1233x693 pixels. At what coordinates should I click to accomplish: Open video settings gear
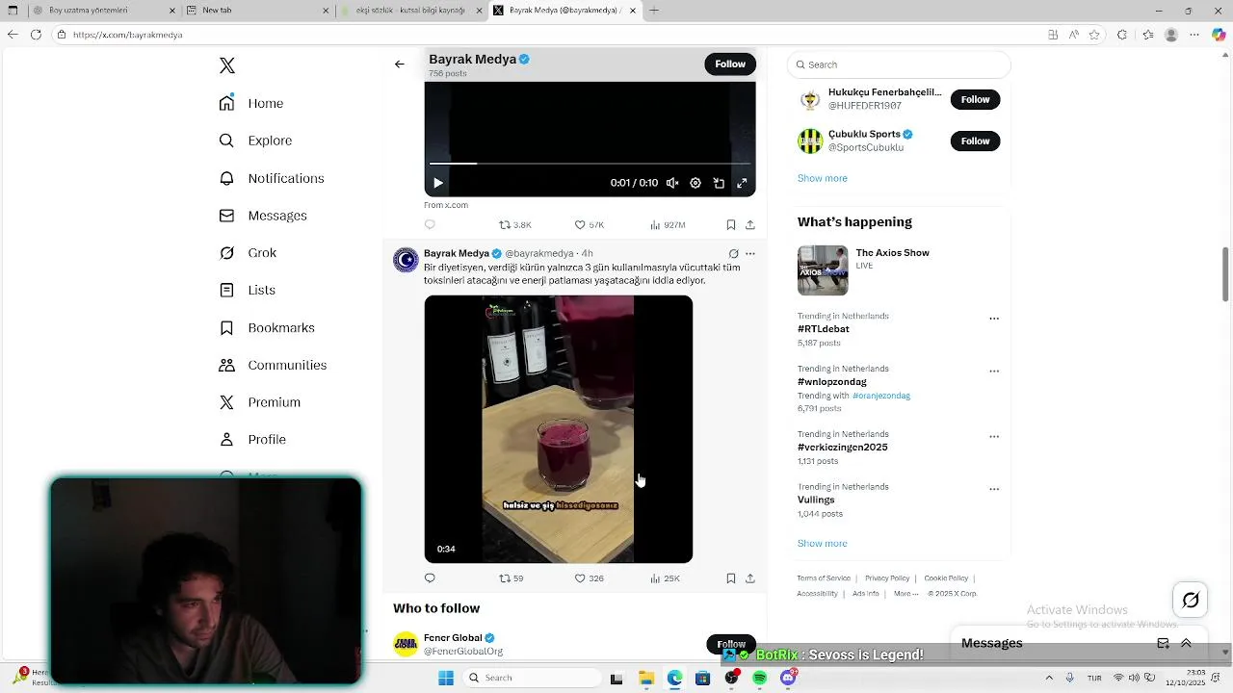(695, 183)
